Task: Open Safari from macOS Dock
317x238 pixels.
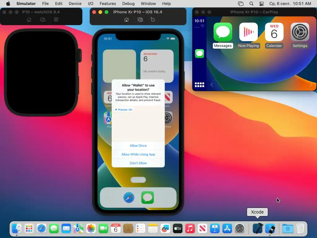Action: pyautogui.click(x=41, y=229)
